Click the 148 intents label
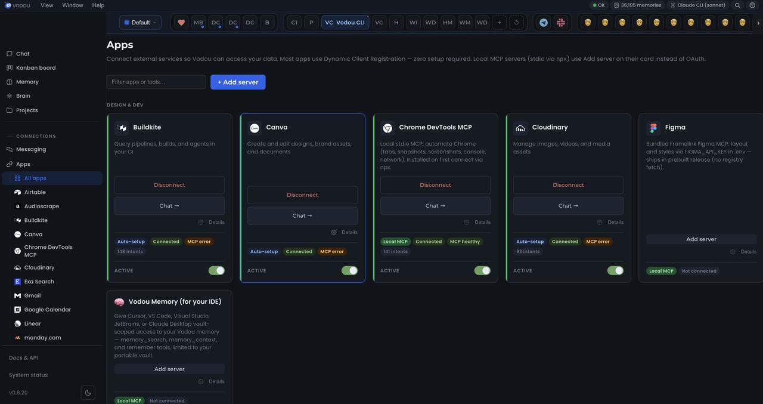Viewport: 763px width, 404px height. tap(130, 252)
